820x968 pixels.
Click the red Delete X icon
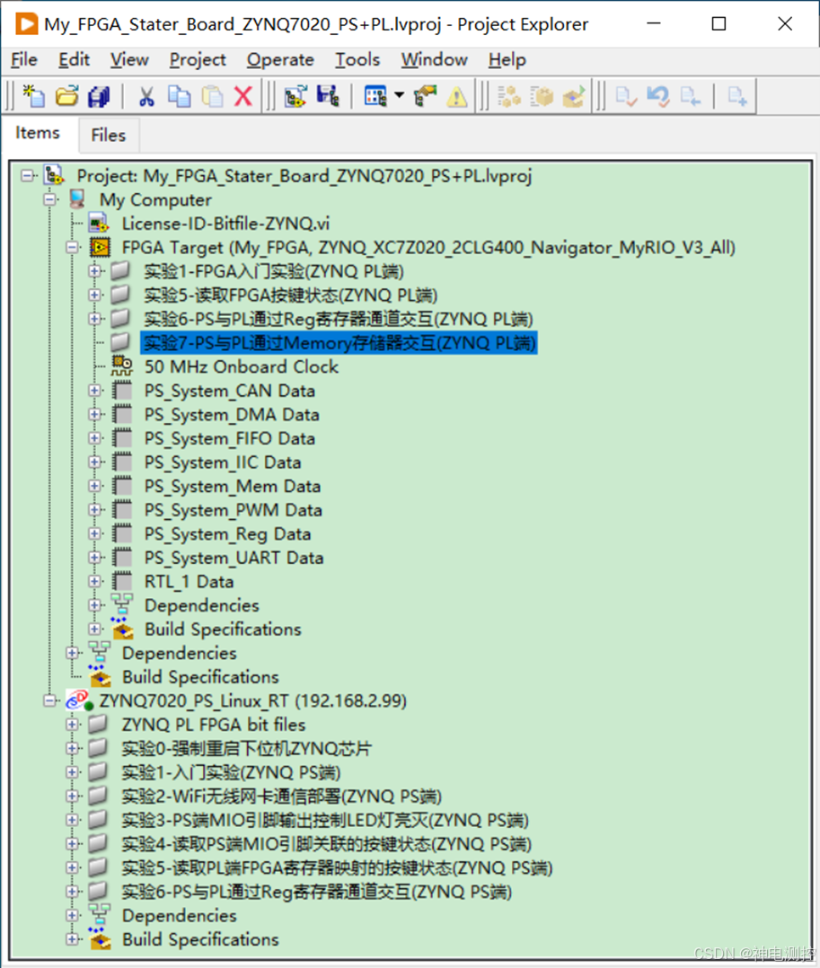(x=243, y=96)
